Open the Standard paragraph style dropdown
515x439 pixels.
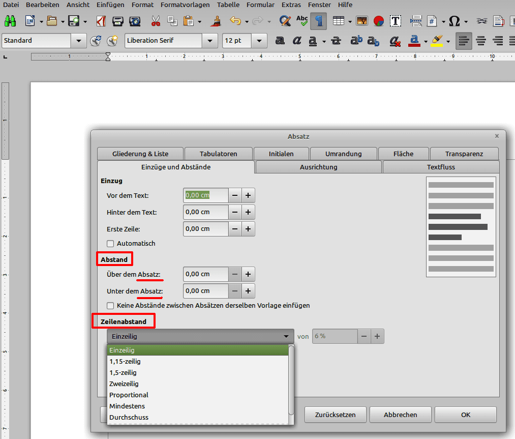(78, 41)
